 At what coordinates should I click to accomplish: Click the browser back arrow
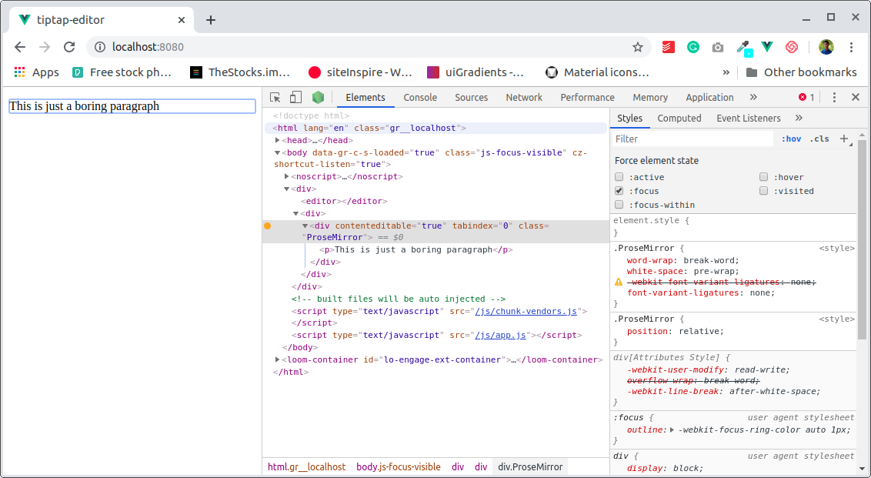(20, 47)
